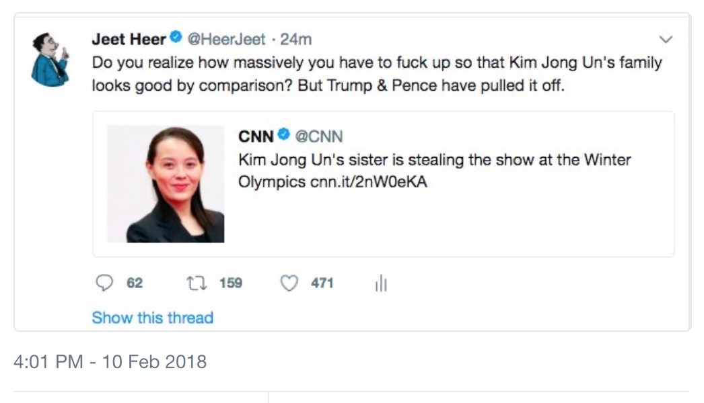Open the @HeerJeet handle

point(226,40)
